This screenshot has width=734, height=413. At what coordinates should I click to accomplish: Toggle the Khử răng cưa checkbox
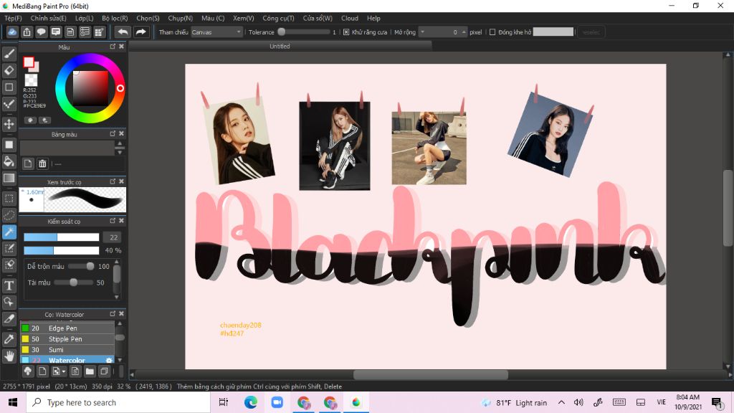(346, 32)
